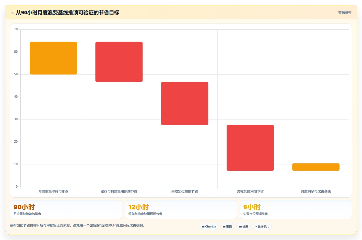The height and width of the screenshot is (240, 362).
Task: Click y-axis value 70
Action: pyautogui.click(x=16, y=29)
